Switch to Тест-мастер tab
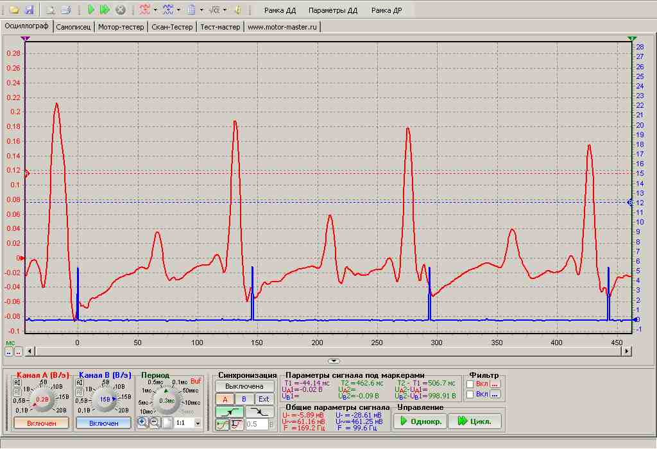Image resolution: width=657 pixels, height=449 pixels. (x=221, y=27)
